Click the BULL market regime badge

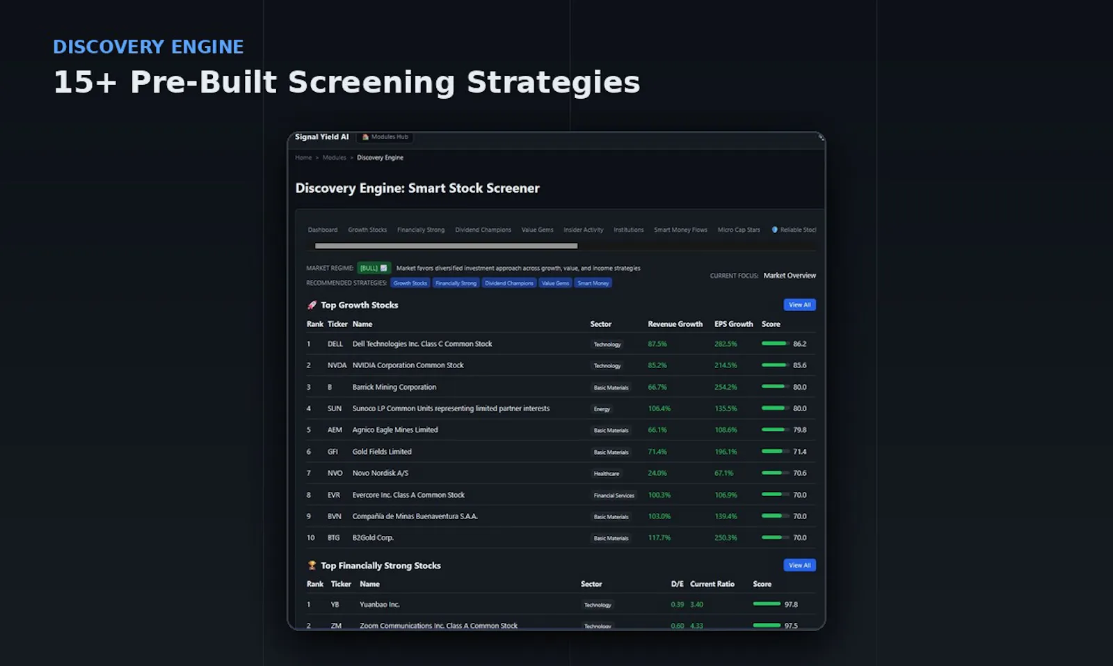coord(374,268)
